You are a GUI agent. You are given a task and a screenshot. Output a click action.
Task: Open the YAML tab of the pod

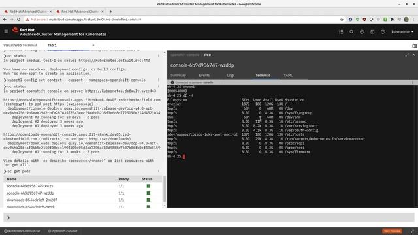tap(288, 76)
